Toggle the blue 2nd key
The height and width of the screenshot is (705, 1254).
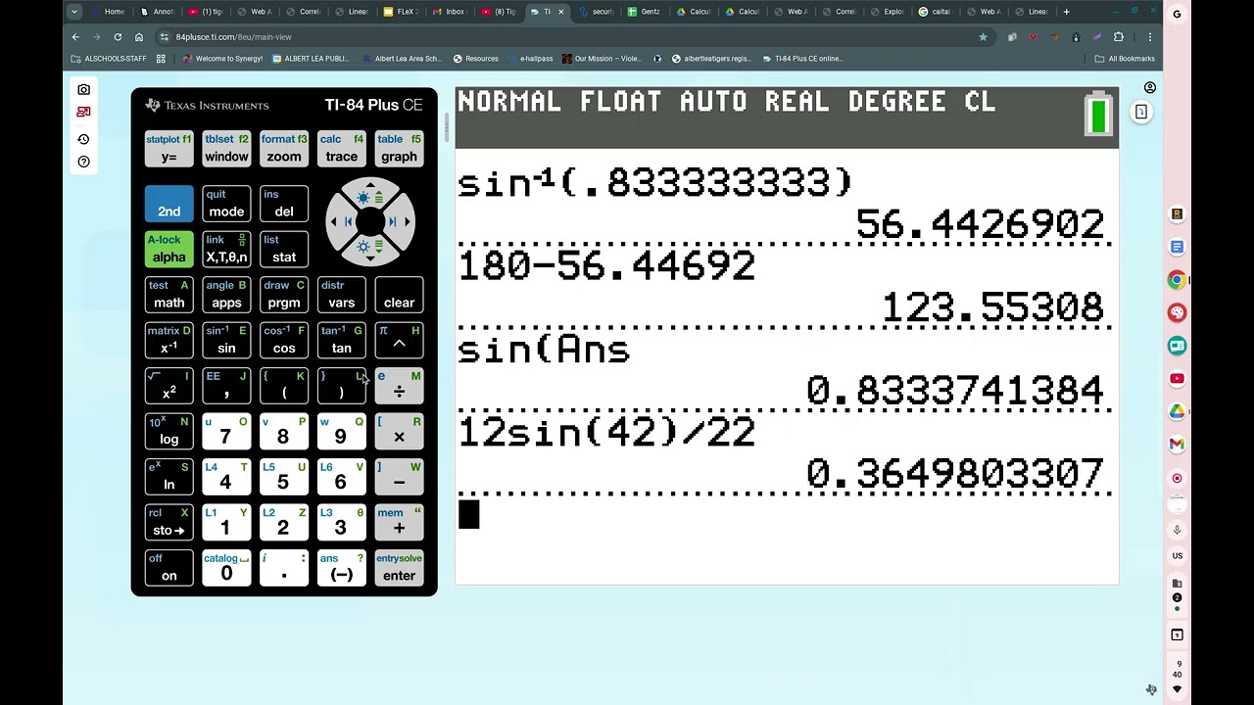click(x=169, y=204)
